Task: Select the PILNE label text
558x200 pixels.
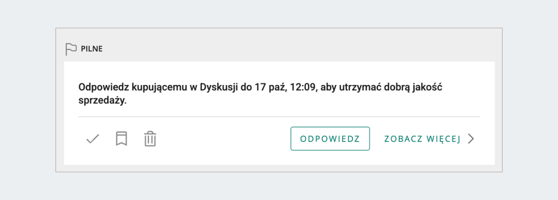Action: (92, 49)
